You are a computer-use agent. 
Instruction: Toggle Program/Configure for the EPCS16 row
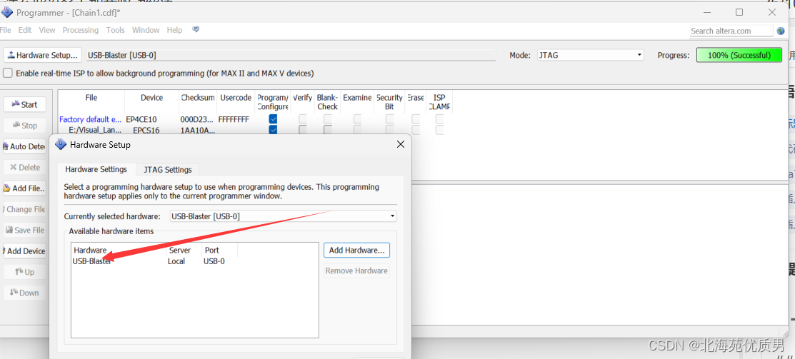(x=274, y=130)
